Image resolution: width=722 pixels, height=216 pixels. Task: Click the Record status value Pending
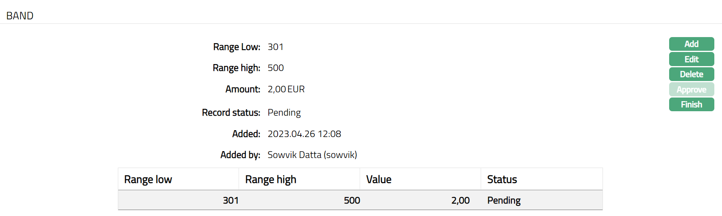pyautogui.click(x=284, y=112)
